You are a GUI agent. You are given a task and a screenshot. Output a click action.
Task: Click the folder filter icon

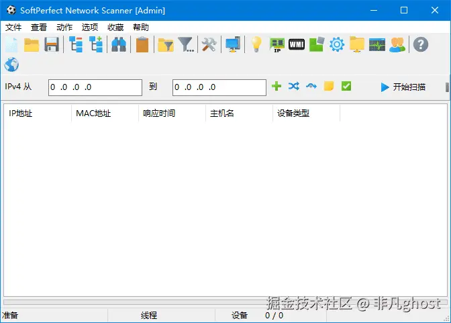pos(166,45)
